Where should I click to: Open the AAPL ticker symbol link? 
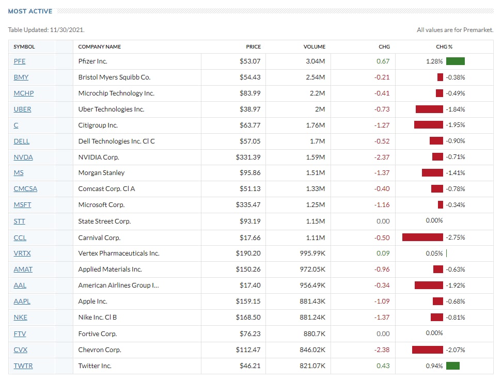coord(22,301)
